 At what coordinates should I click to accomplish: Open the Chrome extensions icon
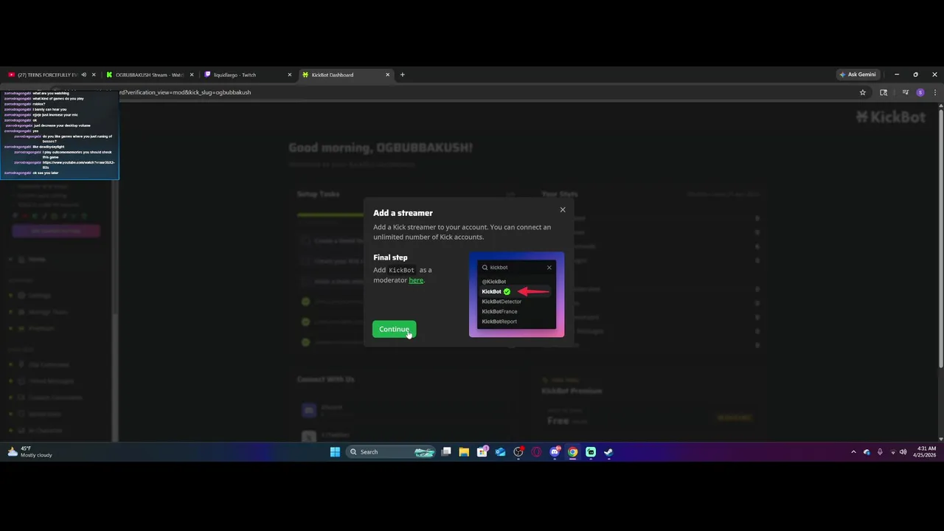(x=884, y=92)
